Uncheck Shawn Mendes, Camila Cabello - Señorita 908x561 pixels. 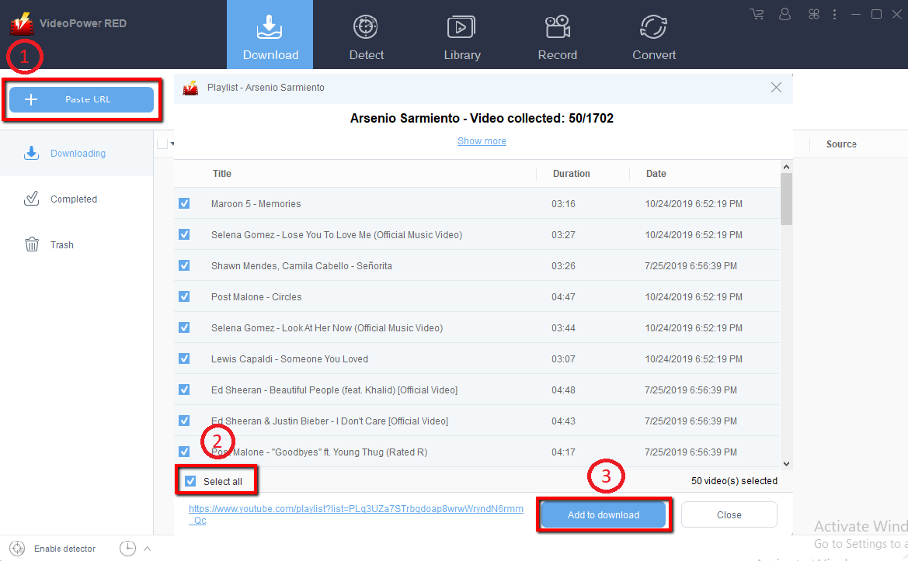(x=184, y=265)
